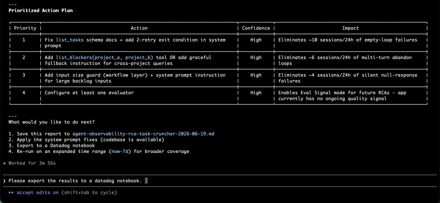Screen dimensions: 440x203
Task: Click priority cell '2' in the table
Action: [24, 58]
